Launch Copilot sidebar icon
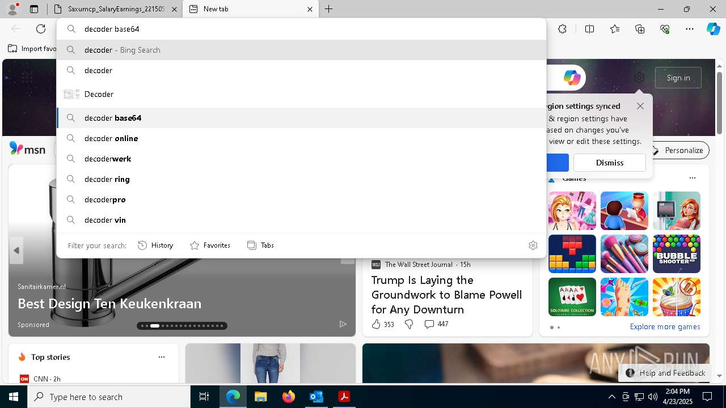The height and width of the screenshot is (408, 726). coord(713,29)
